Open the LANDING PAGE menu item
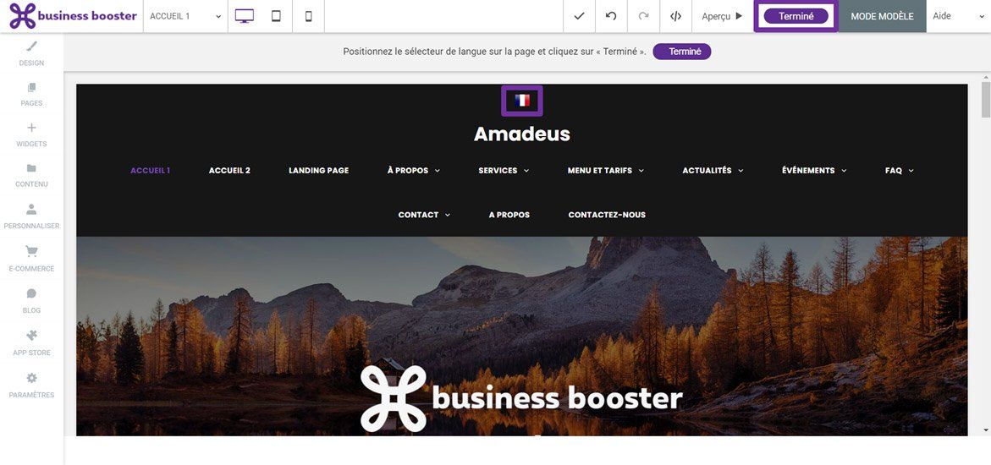 (318, 171)
